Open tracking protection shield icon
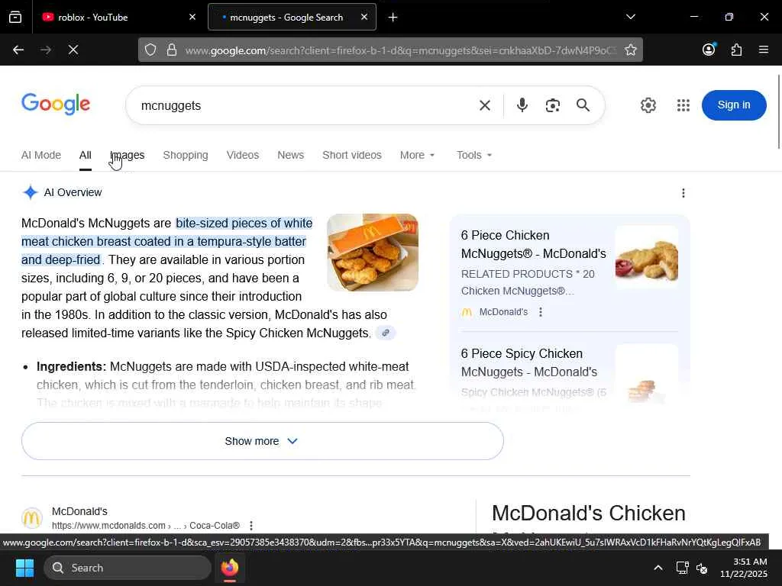 point(150,50)
